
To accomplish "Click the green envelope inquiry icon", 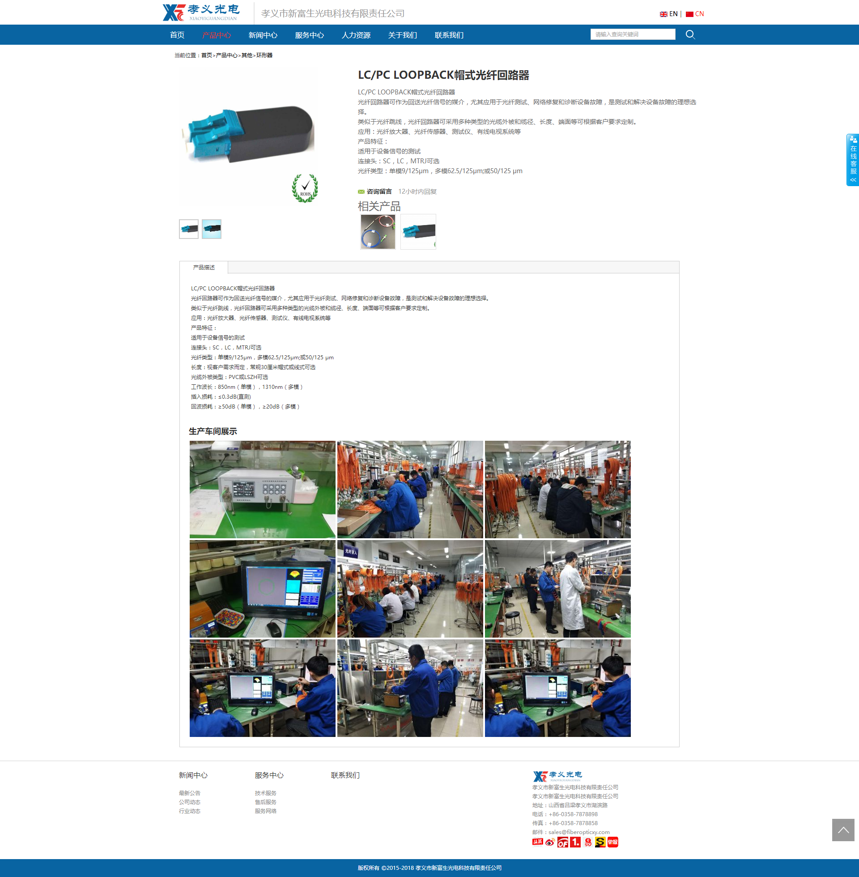I will pos(361,192).
